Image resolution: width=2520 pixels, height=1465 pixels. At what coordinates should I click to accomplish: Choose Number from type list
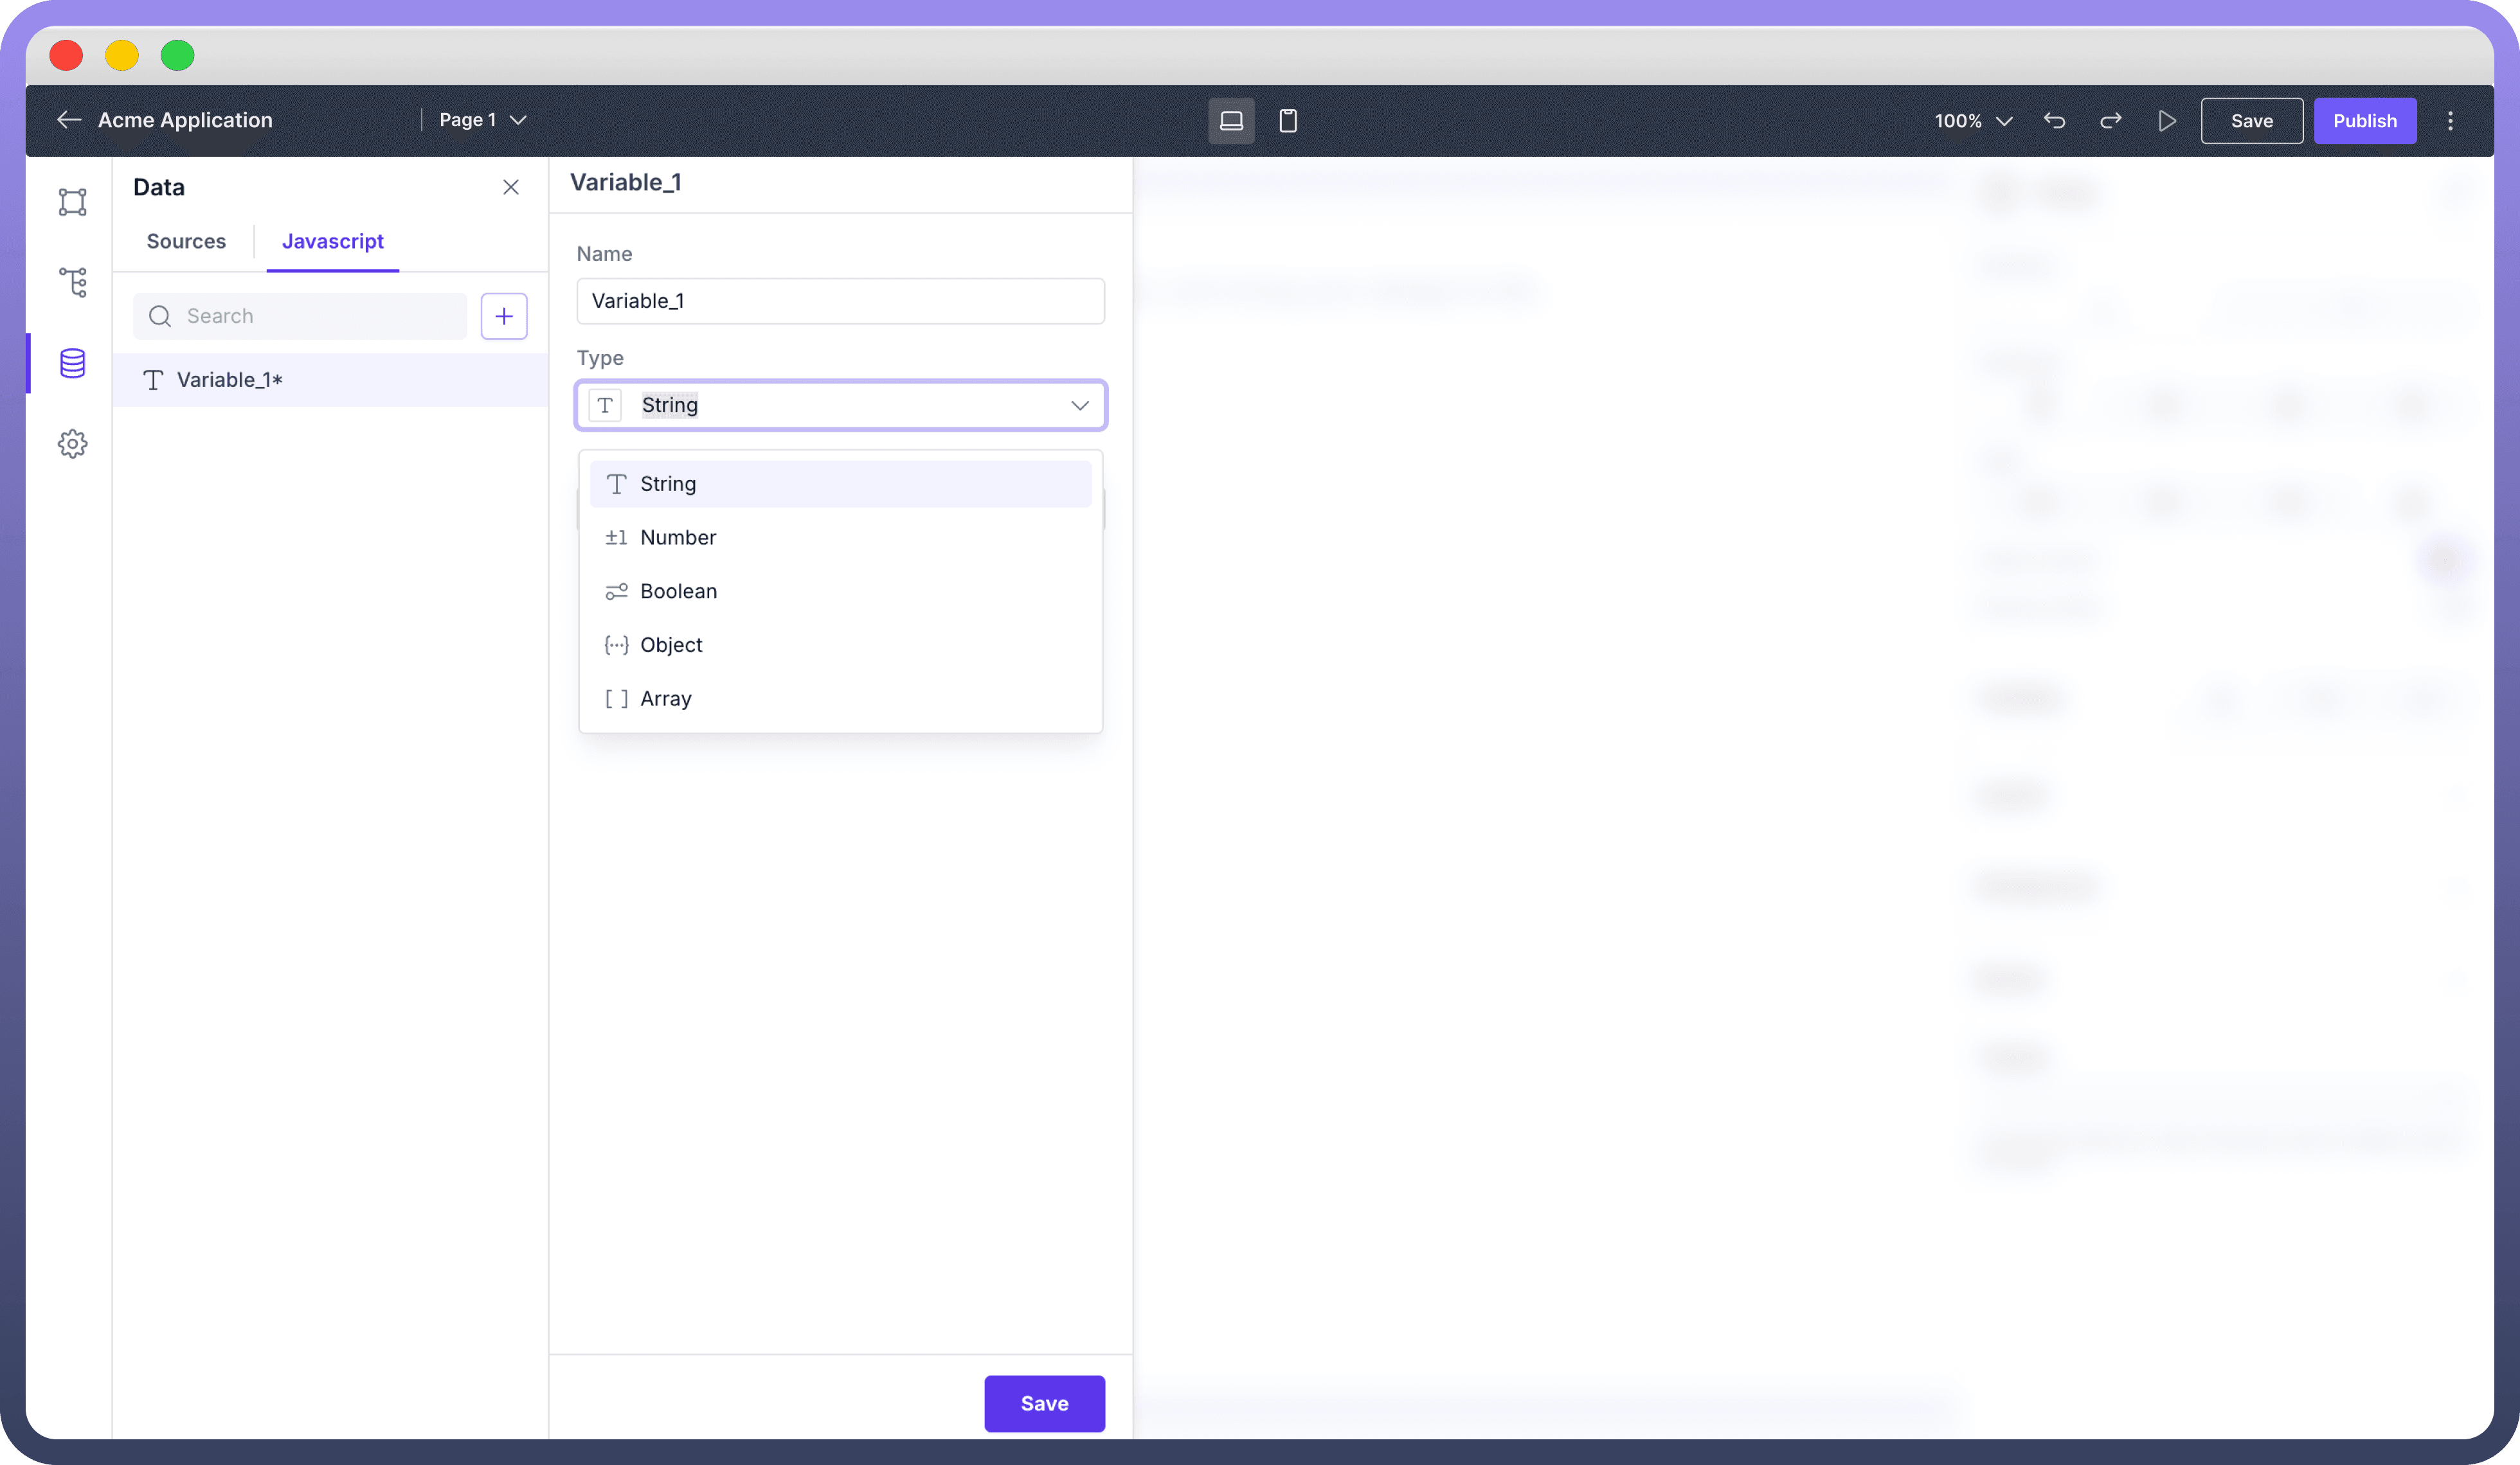678,538
